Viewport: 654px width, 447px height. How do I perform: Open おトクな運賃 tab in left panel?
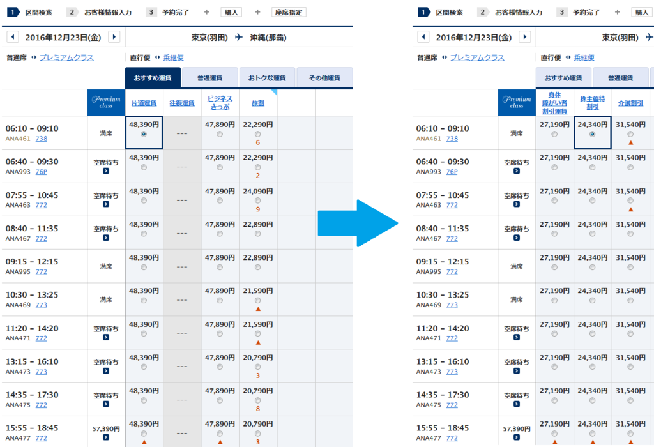pos(267,78)
